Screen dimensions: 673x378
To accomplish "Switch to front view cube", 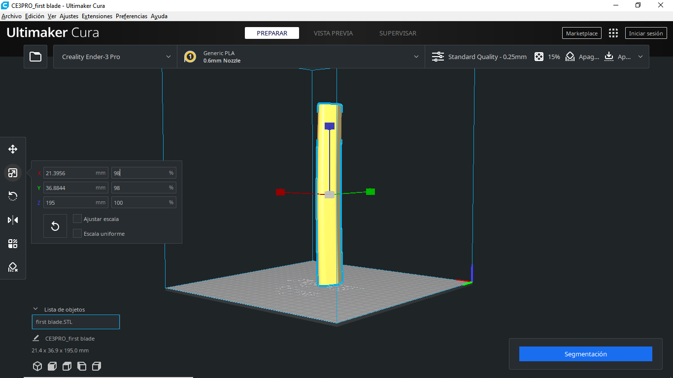I will pyautogui.click(x=52, y=366).
